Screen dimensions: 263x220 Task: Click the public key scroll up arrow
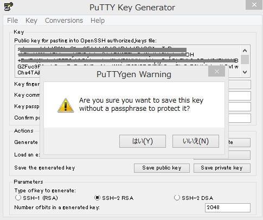coord(245,51)
